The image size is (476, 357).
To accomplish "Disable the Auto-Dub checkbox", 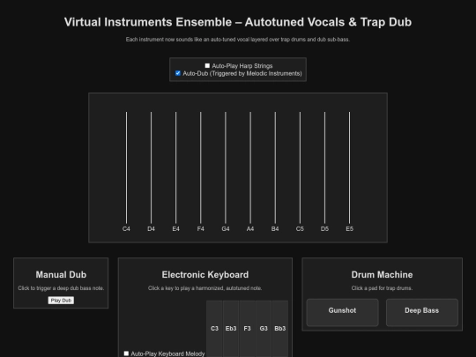I will 178,73.
